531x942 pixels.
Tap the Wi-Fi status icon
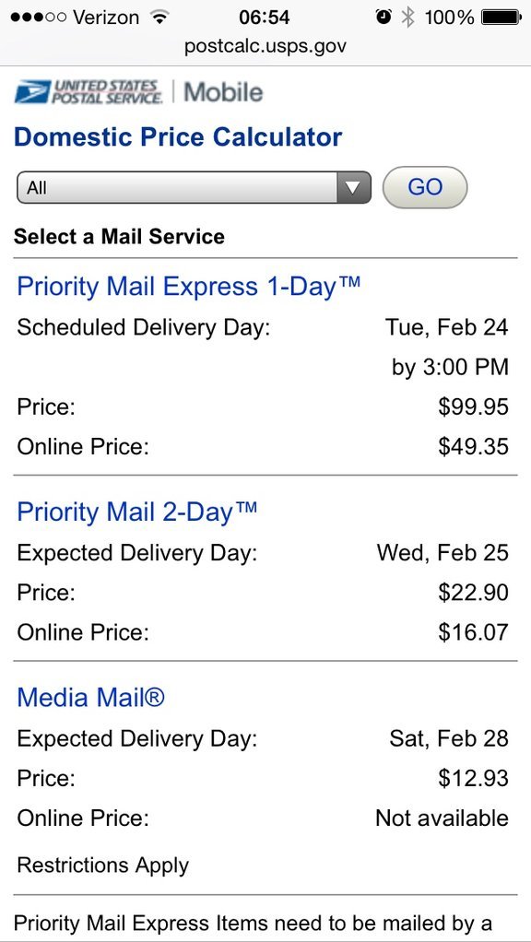pos(159,17)
